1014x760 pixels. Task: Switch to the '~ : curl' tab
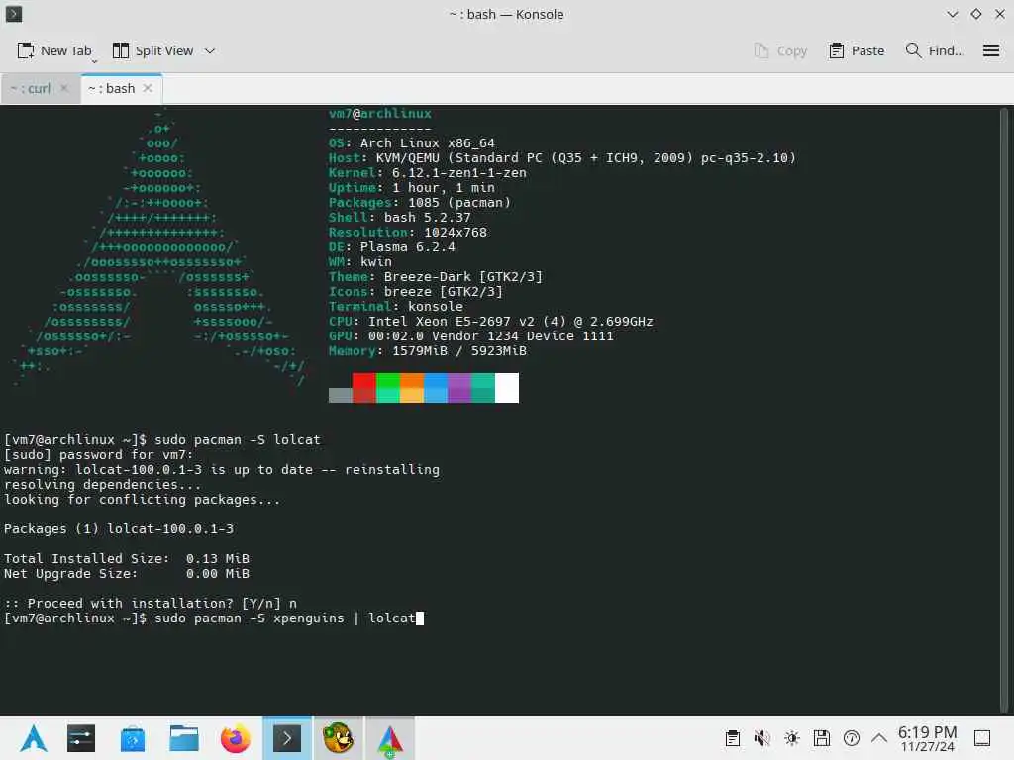pos(31,88)
